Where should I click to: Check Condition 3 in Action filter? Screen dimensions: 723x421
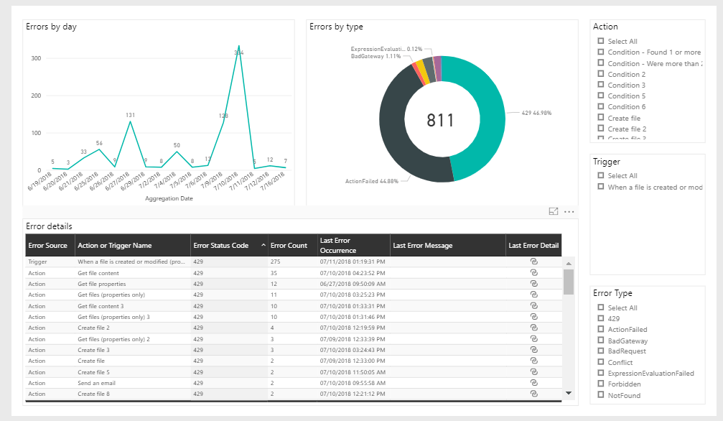pos(601,85)
